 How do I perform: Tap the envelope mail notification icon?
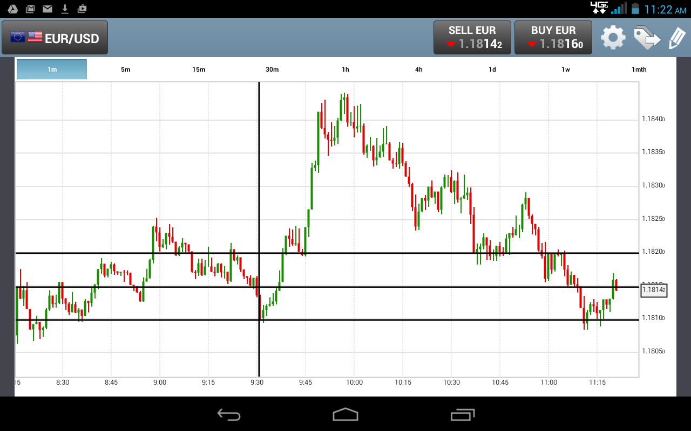[x=48, y=9]
